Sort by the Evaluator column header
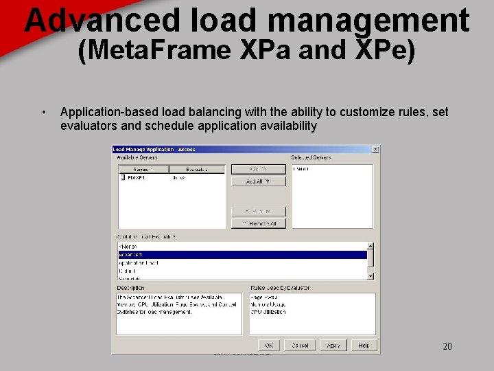 197,170
